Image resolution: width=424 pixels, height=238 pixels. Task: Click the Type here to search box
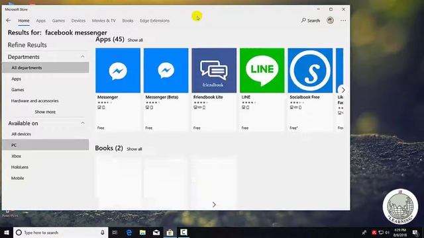(60, 232)
